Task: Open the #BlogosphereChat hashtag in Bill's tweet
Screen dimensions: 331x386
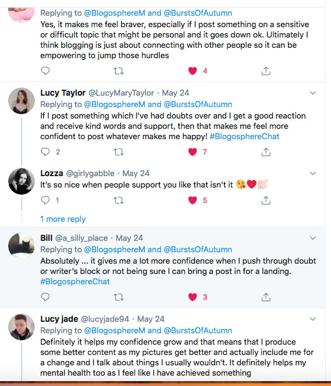Action: [75, 282]
